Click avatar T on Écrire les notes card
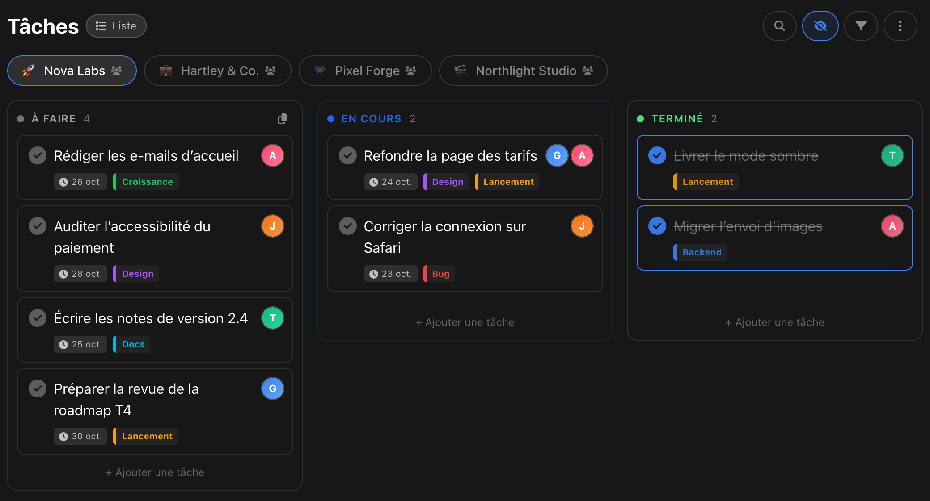 (273, 318)
